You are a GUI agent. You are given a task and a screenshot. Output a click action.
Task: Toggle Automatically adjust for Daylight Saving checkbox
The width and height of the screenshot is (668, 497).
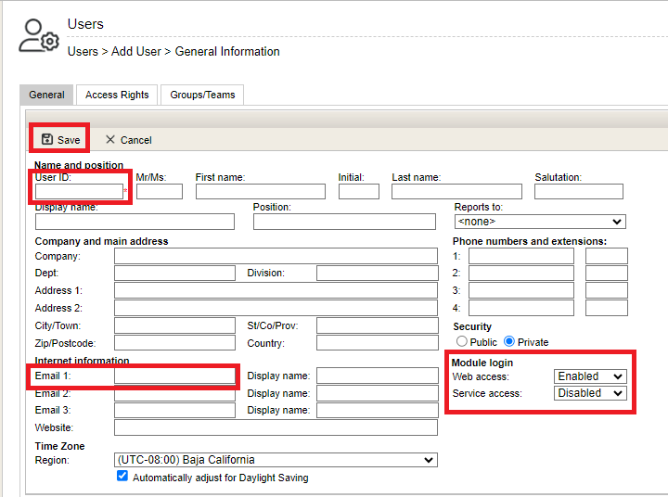click(122, 476)
